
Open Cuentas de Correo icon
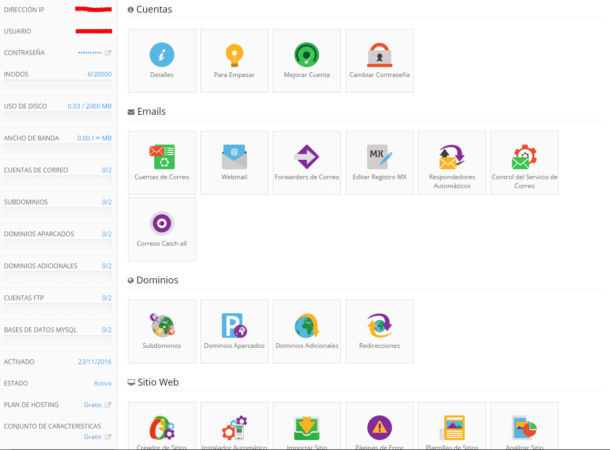pyautogui.click(x=162, y=157)
